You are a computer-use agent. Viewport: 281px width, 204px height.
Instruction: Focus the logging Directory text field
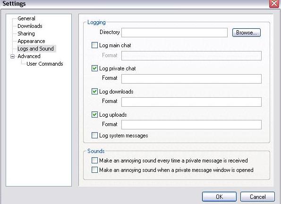(x=175, y=33)
